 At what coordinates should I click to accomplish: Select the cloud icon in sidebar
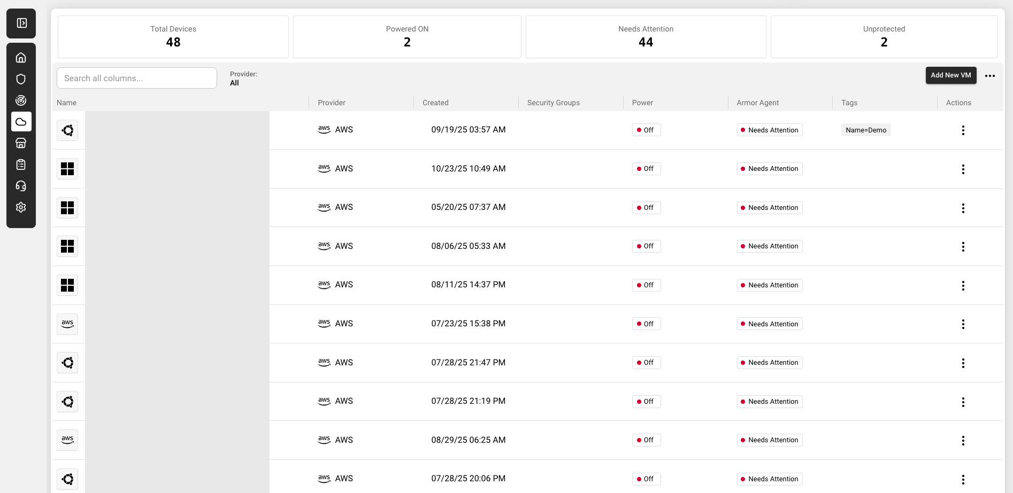click(x=21, y=122)
